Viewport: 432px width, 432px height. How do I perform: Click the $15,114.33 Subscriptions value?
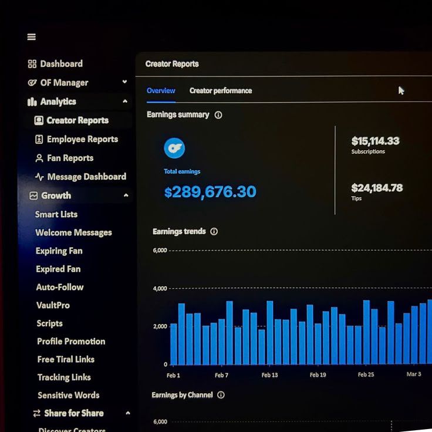coord(375,141)
